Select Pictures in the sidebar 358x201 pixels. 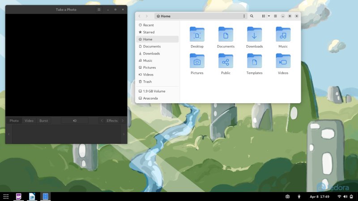[x=158, y=67]
